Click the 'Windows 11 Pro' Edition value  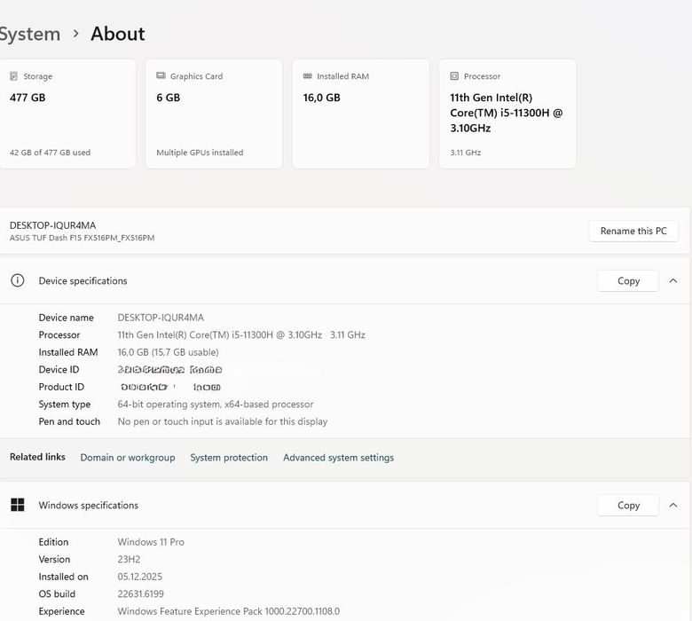click(x=151, y=542)
